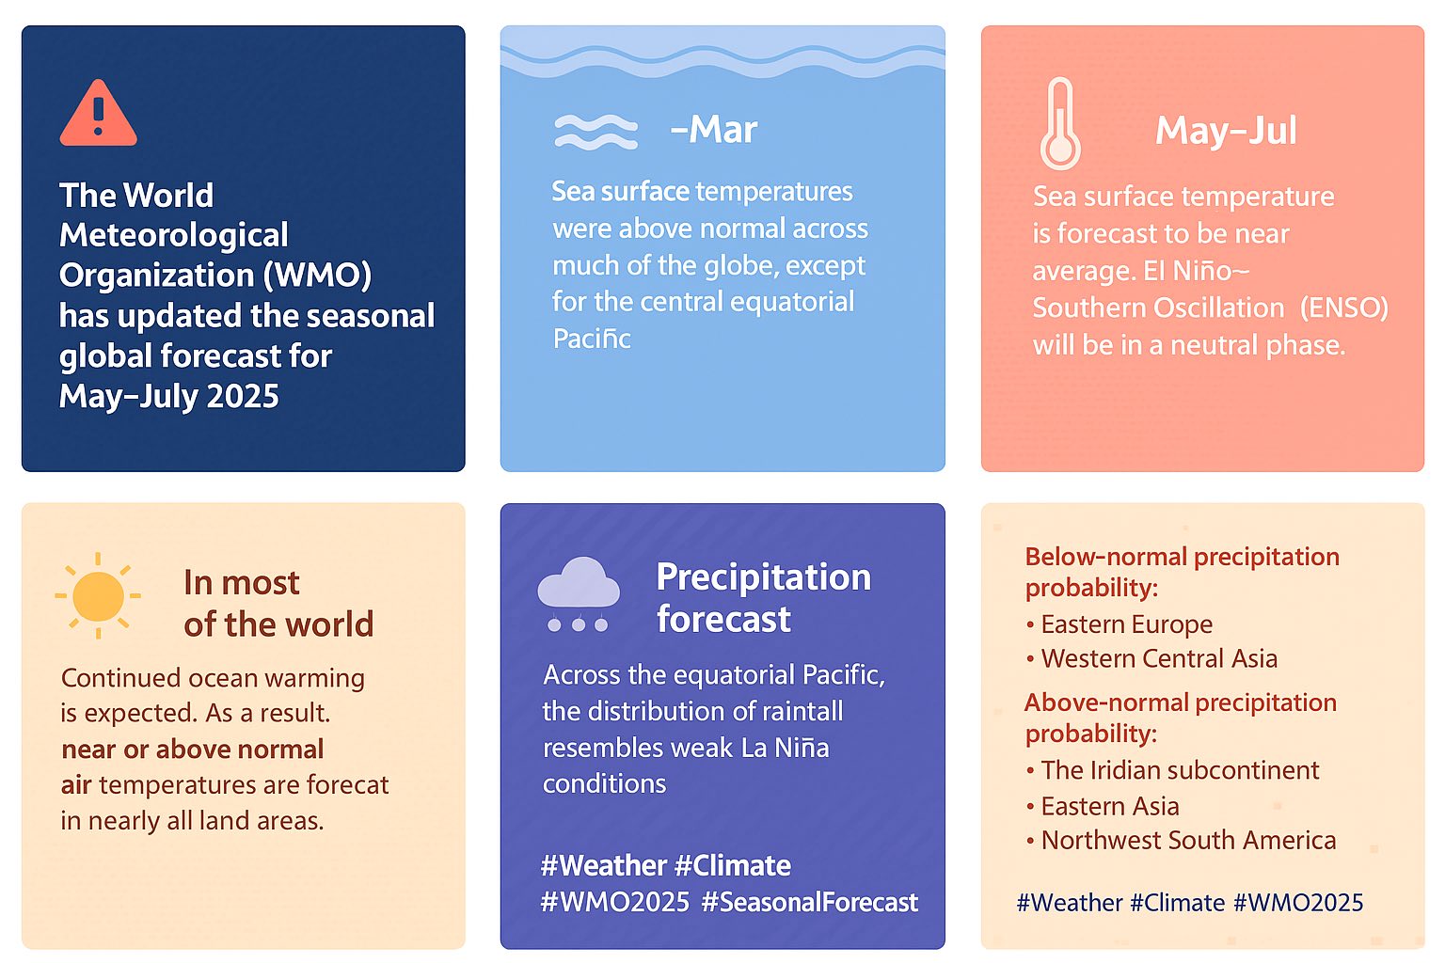1445x963 pixels.
Task: Click the Eastern Europe bullet item
Action: (x=1119, y=624)
